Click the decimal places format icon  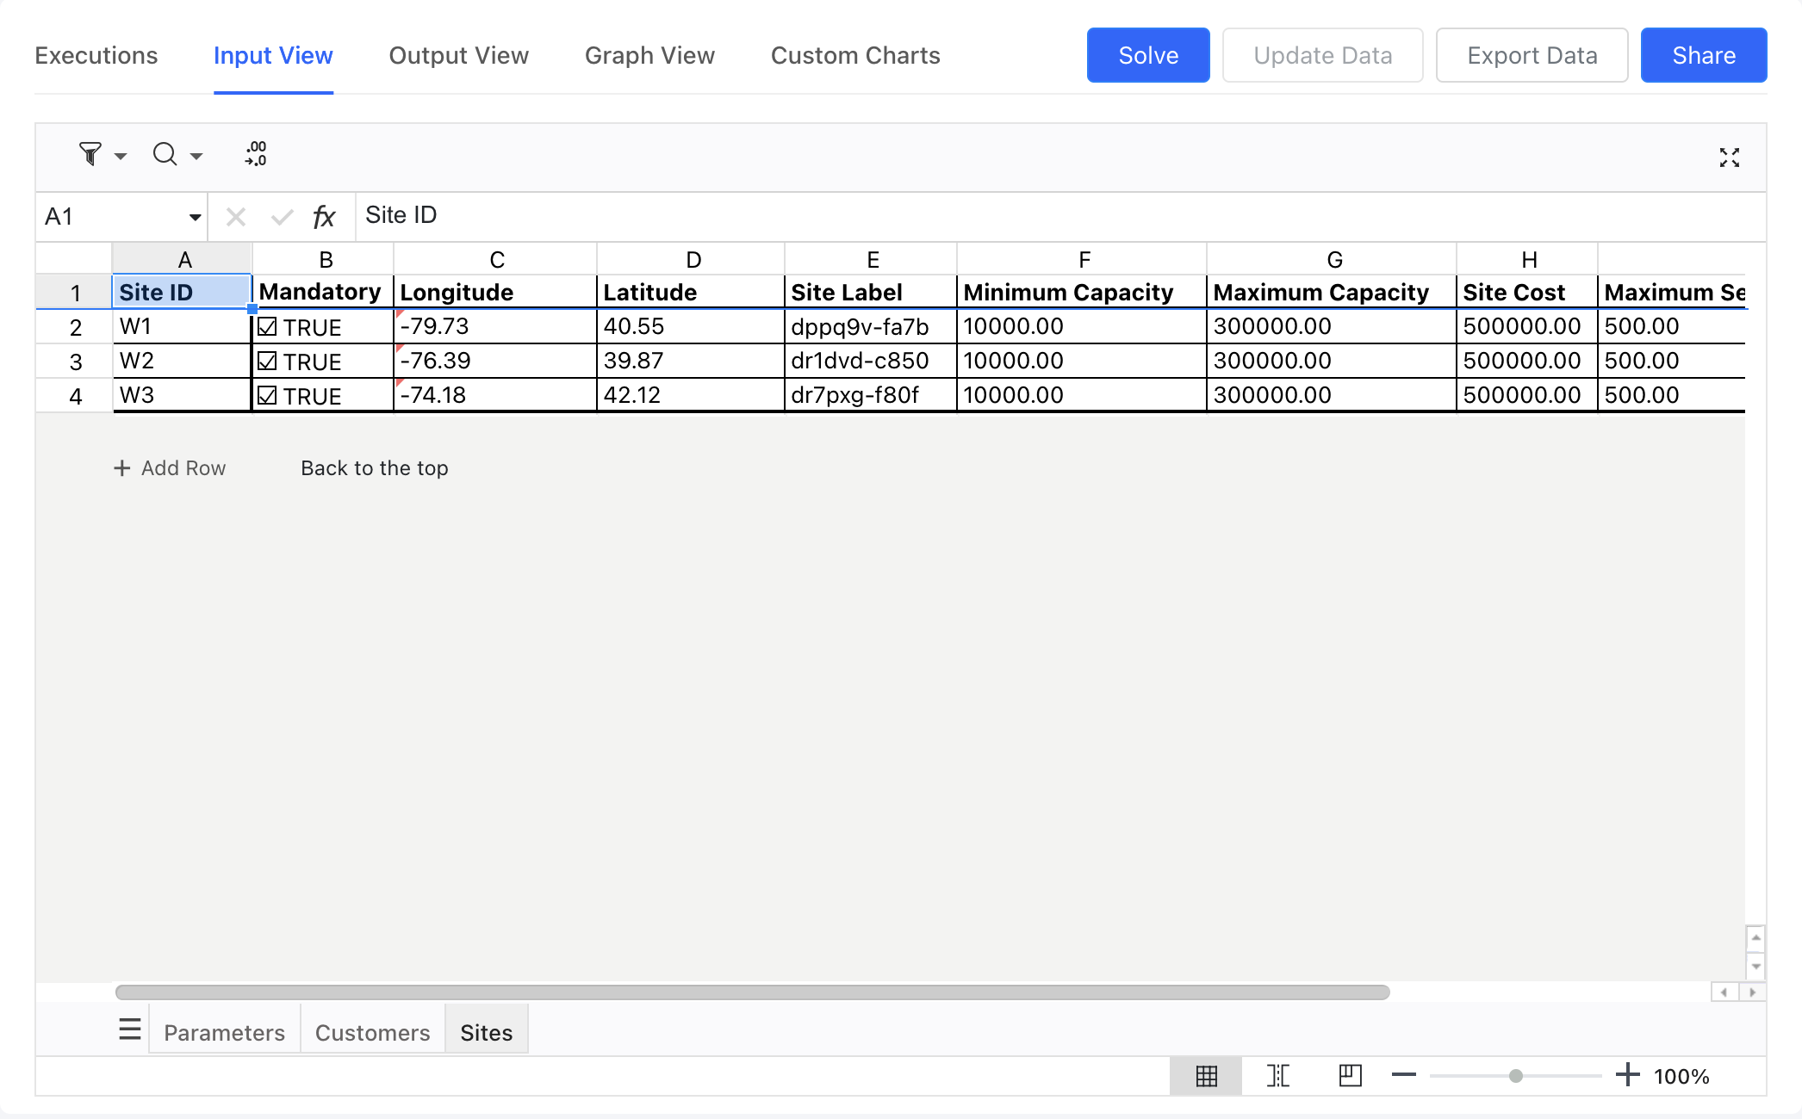pyautogui.click(x=256, y=154)
